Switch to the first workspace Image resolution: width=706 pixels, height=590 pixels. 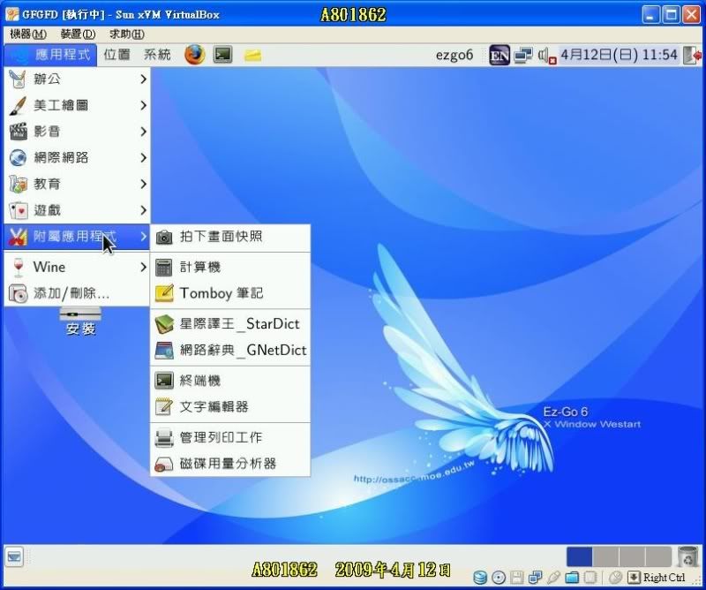tap(579, 556)
